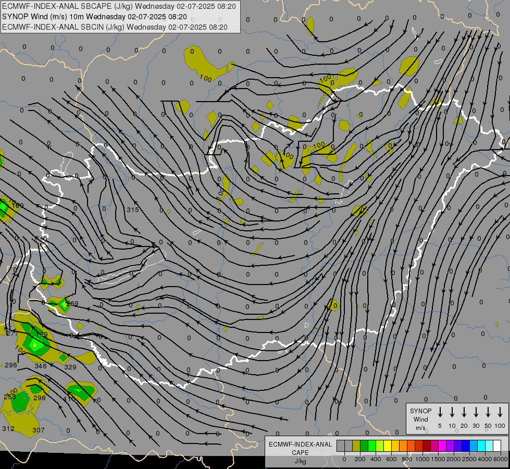Pick the olive CAPE legend swatch
The width and height of the screenshot is (510, 469).
point(356,446)
